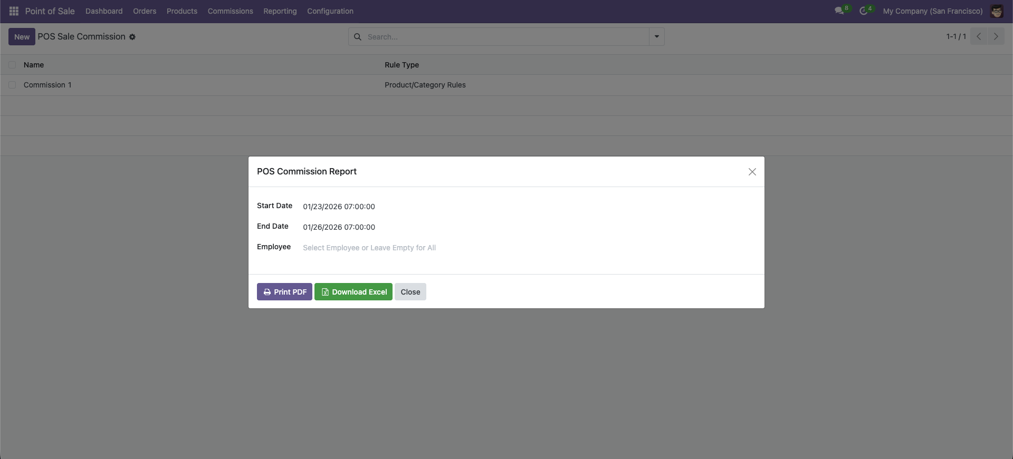Click the 1-1 / 1 pager counter
This screenshot has width=1013, height=459.
tap(956, 36)
